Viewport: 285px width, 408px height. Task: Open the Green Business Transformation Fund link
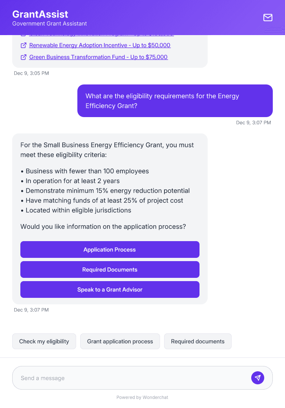tap(98, 57)
